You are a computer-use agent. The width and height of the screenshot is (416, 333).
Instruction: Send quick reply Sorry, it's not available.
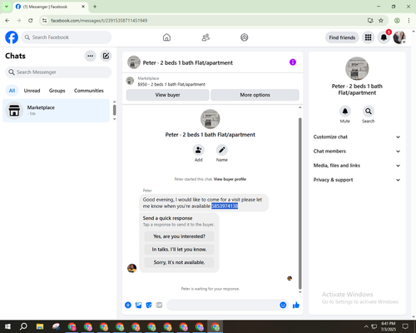pos(179,262)
